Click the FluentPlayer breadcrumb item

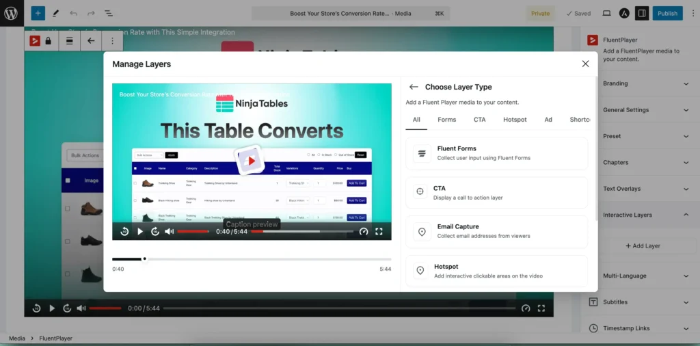pos(56,338)
